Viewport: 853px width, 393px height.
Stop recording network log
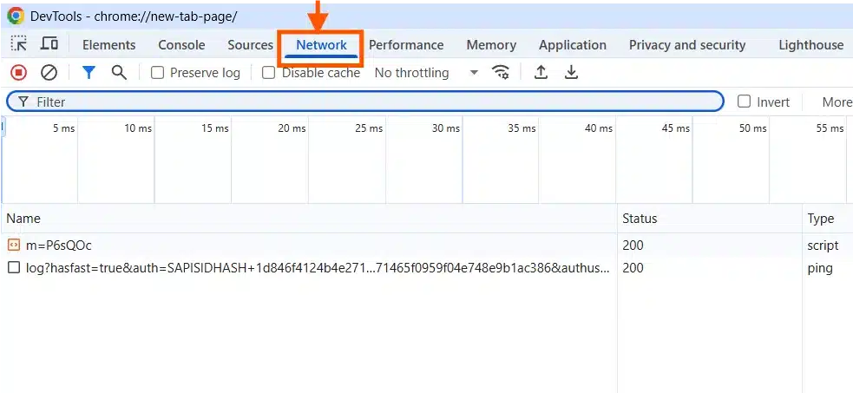[x=18, y=72]
